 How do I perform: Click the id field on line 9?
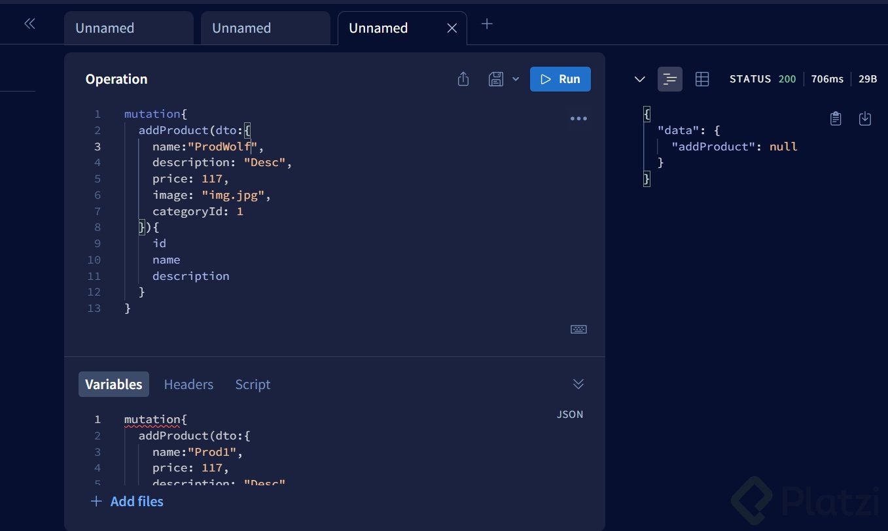coord(159,243)
